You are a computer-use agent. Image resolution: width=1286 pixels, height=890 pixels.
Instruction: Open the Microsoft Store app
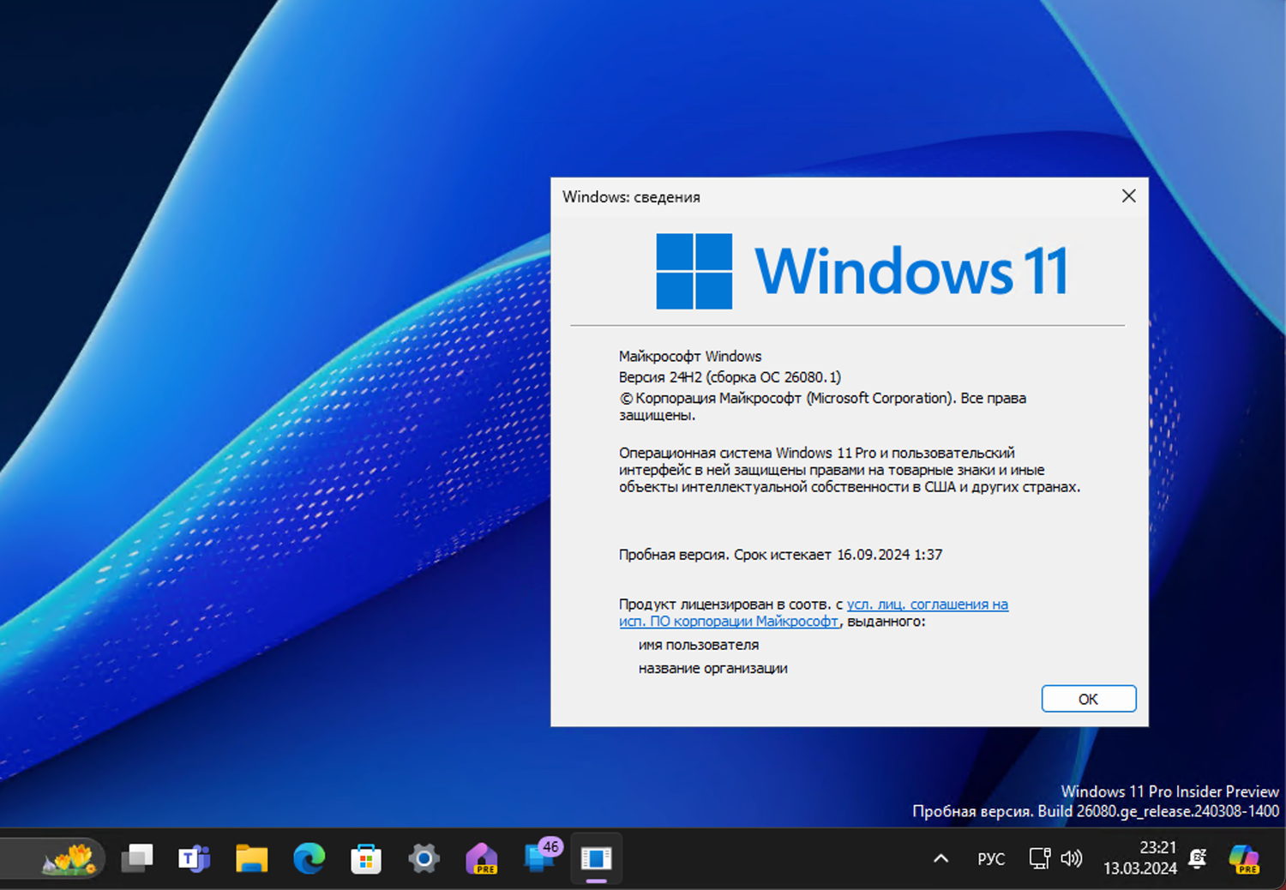pos(367,858)
